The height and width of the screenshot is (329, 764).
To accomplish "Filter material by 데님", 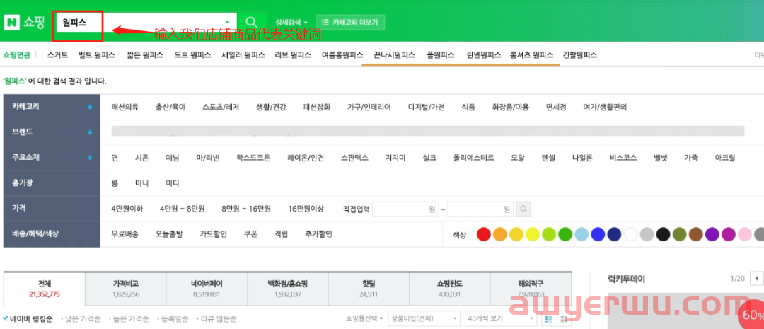I will click(x=173, y=158).
